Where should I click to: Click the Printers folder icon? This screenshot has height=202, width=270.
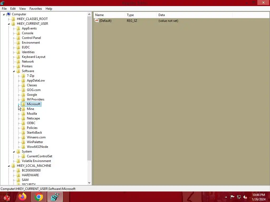click(18, 66)
